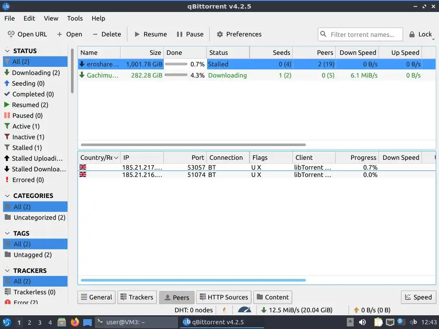Collapse the TAGS section
The image size is (439, 329).
coord(8,233)
